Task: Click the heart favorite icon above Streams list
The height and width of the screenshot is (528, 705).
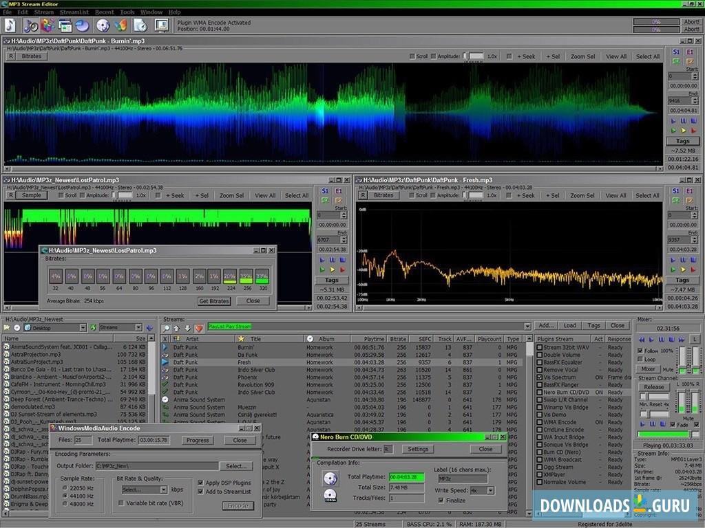Action: click(x=199, y=328)
